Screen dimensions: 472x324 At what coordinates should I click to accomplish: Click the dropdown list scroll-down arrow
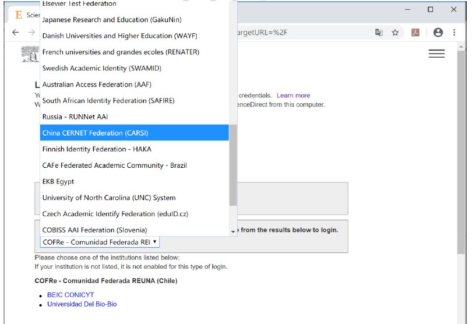[x=233, y=231]
